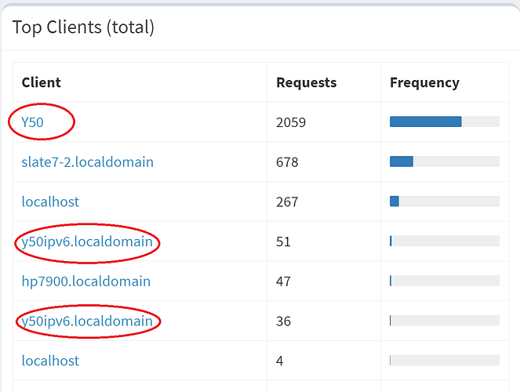The image size is (520, 392).
Task: Click the 36 requests count cell
Action: tap(283, 321)
